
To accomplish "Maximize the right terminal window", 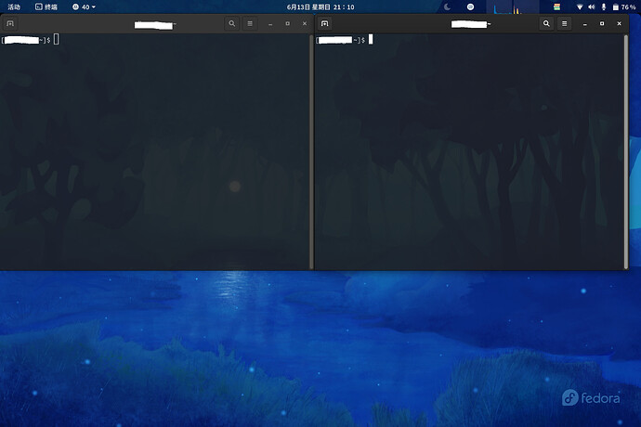I will pos(602,24).
